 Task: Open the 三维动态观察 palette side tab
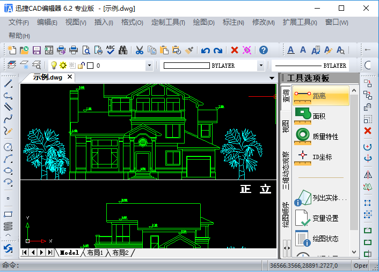click(x=286, y=170)
